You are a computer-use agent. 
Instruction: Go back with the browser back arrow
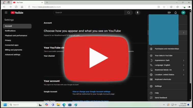pos(4,7)
